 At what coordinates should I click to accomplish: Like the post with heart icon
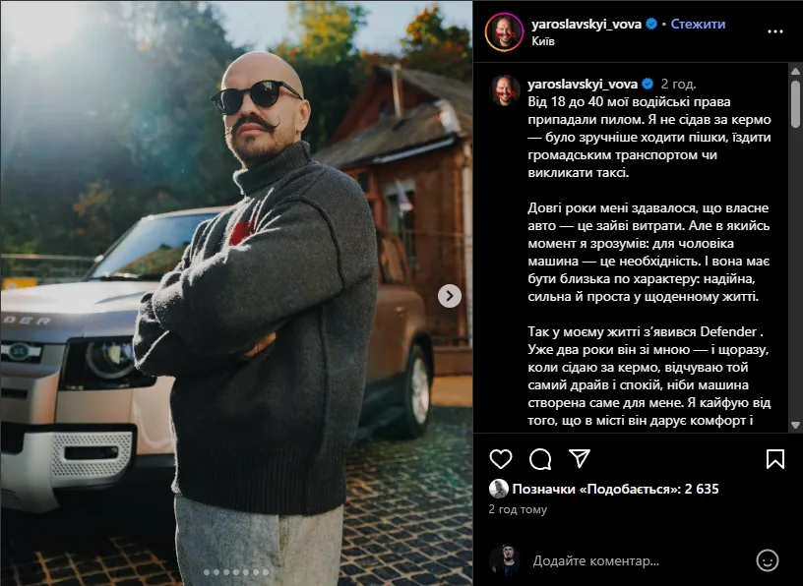(500, 459)
